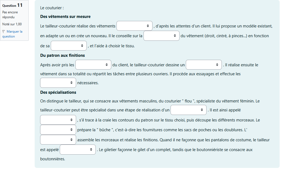Open dropdown after "Il le conseille sur la"
This screenshot has height=169, width=281.
click(162, 36)
